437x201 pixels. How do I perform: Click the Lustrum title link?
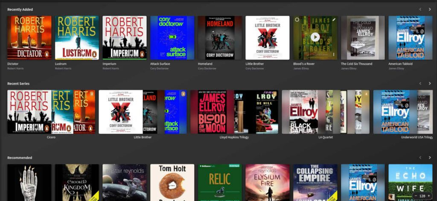(61, 64)
